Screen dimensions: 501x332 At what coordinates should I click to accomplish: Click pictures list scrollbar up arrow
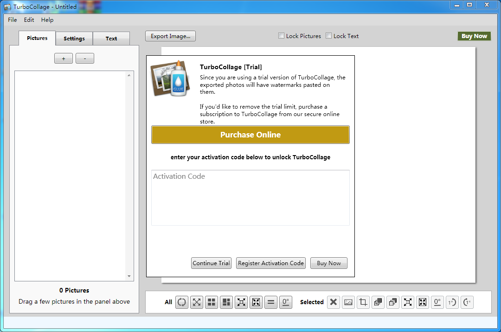pos(129,76)
